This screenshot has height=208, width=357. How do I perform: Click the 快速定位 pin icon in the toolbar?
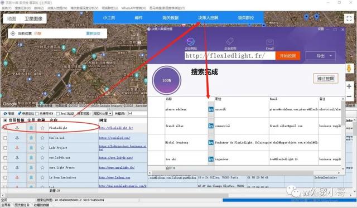point(20,113)
